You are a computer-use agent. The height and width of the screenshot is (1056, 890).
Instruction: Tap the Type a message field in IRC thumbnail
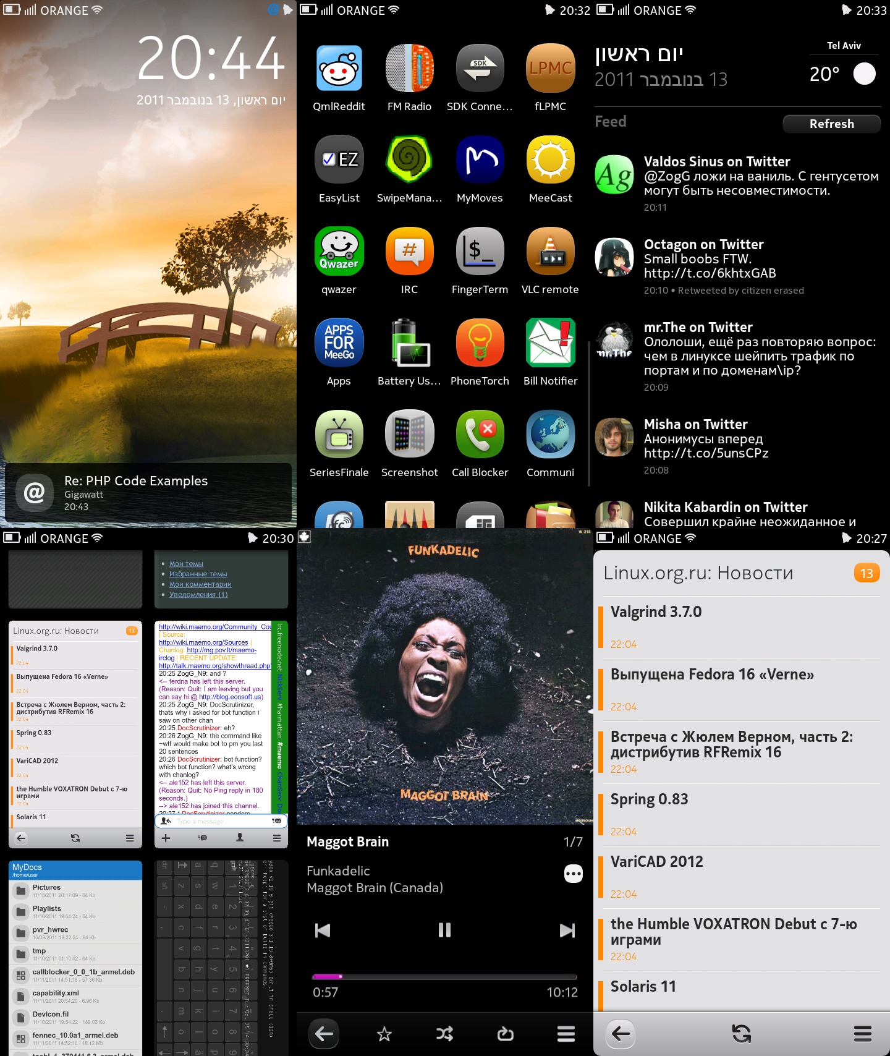[221, 821]
